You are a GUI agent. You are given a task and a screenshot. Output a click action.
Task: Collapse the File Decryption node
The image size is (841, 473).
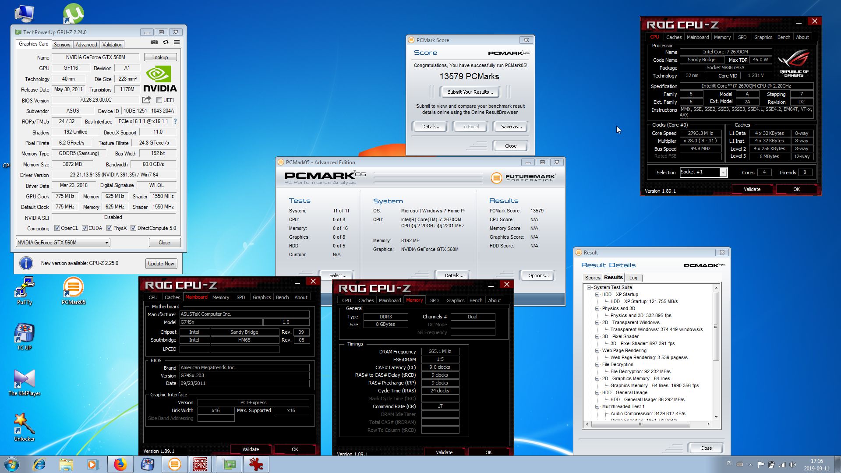click(x=597, y=365)
